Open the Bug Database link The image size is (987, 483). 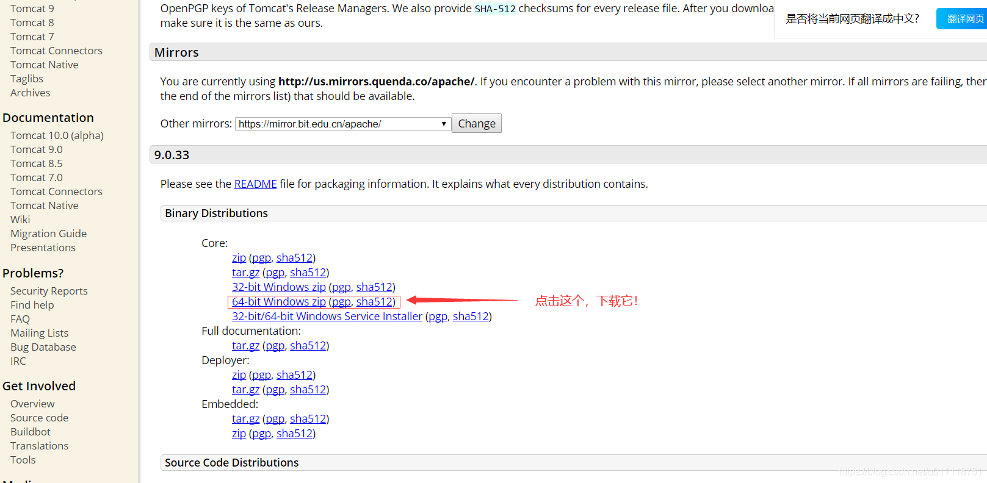click(x=43, y=347)
